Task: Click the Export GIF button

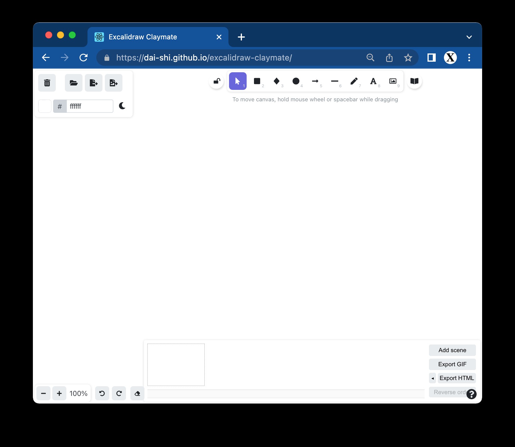Action: point(452,364)
